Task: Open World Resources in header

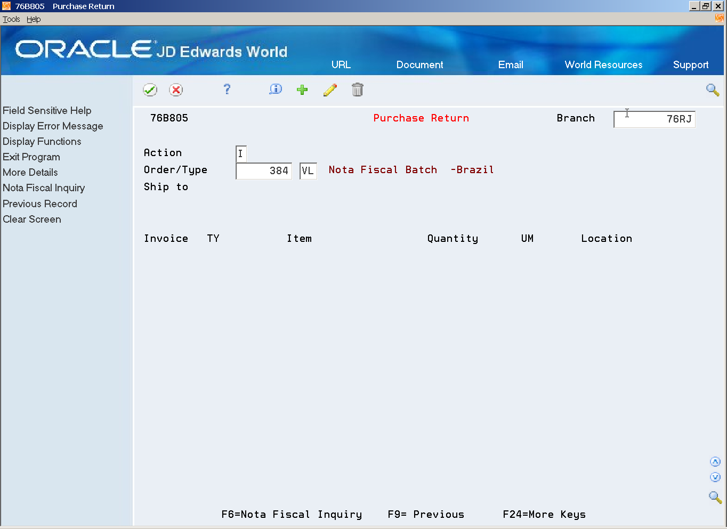Action: [x=603, y=64]
